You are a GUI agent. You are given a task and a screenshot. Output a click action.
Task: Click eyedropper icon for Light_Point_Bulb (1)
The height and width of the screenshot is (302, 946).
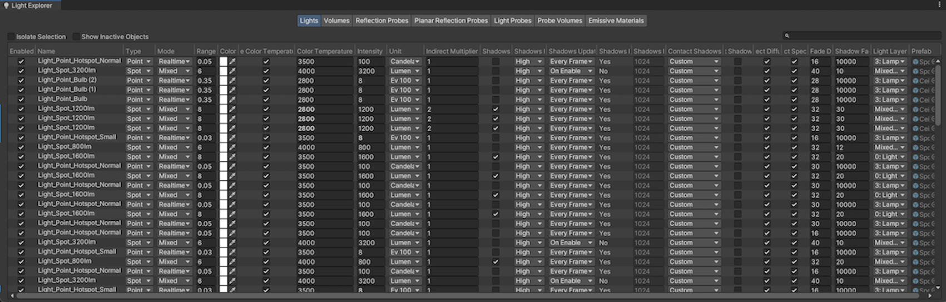tap(232, 90)
